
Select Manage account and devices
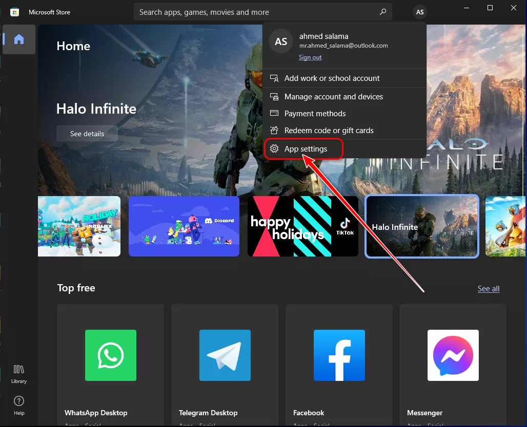344,97
